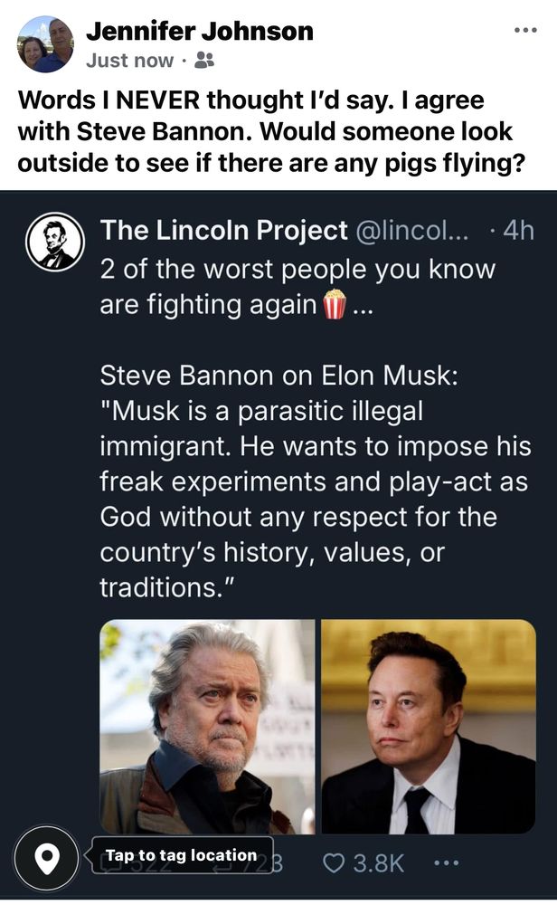Image resolution: width=557 pixels, height=905 pixels.
Task: Click the popcorn emoji in the tweet
Action: point(335,306)
